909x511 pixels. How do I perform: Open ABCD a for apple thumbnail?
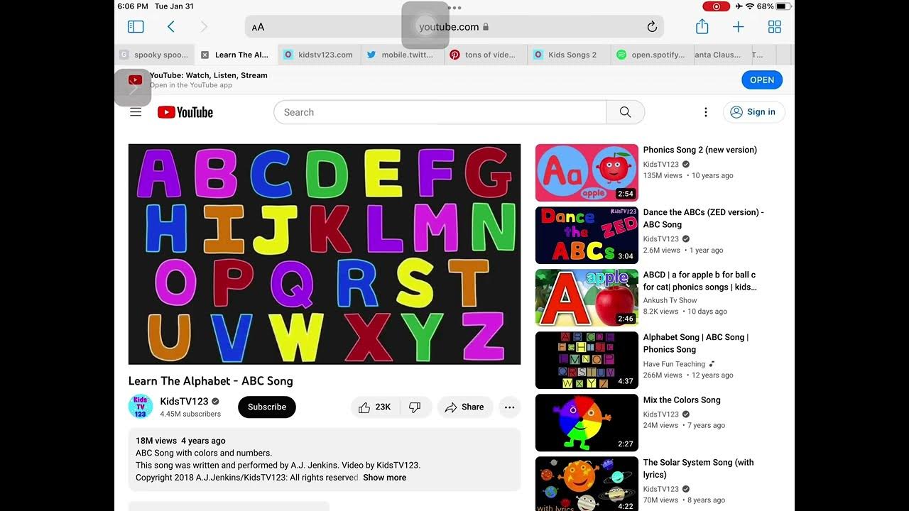pos(587,298)
